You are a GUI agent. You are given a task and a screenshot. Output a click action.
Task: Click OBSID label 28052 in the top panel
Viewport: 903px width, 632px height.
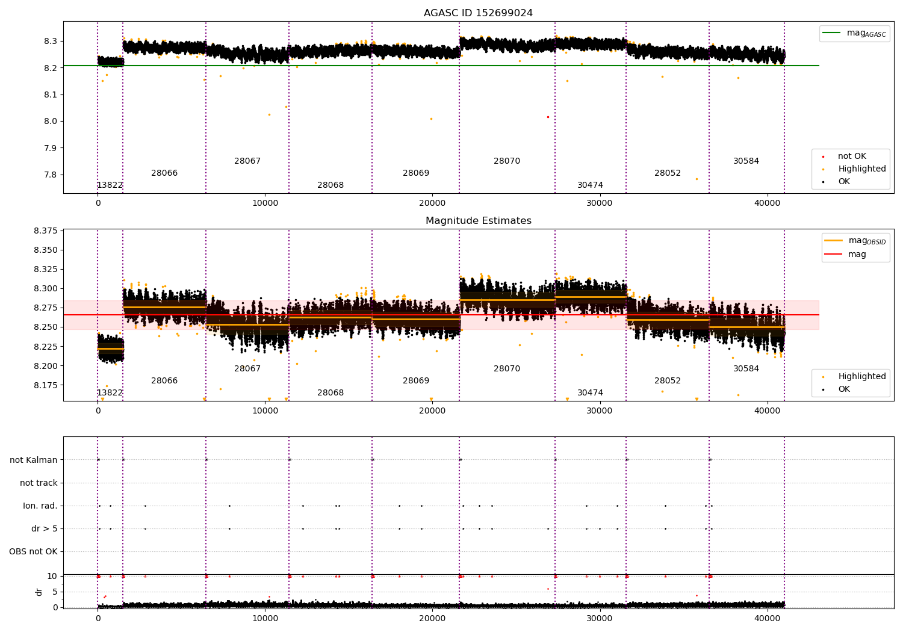[668, 173]
